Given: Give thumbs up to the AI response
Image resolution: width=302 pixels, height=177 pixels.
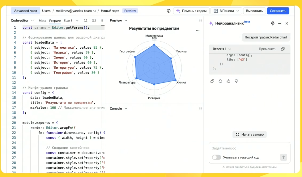Looking at the screenshot, I should (228, 81).
